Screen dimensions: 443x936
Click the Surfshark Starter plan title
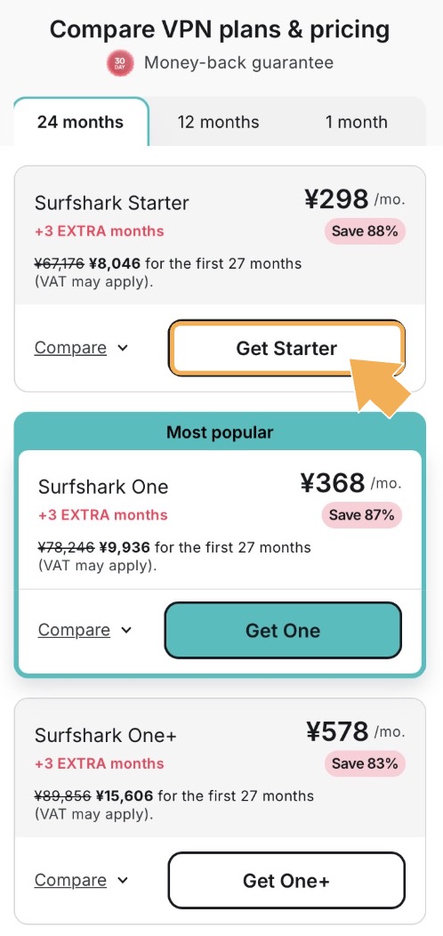click(112, 203)
